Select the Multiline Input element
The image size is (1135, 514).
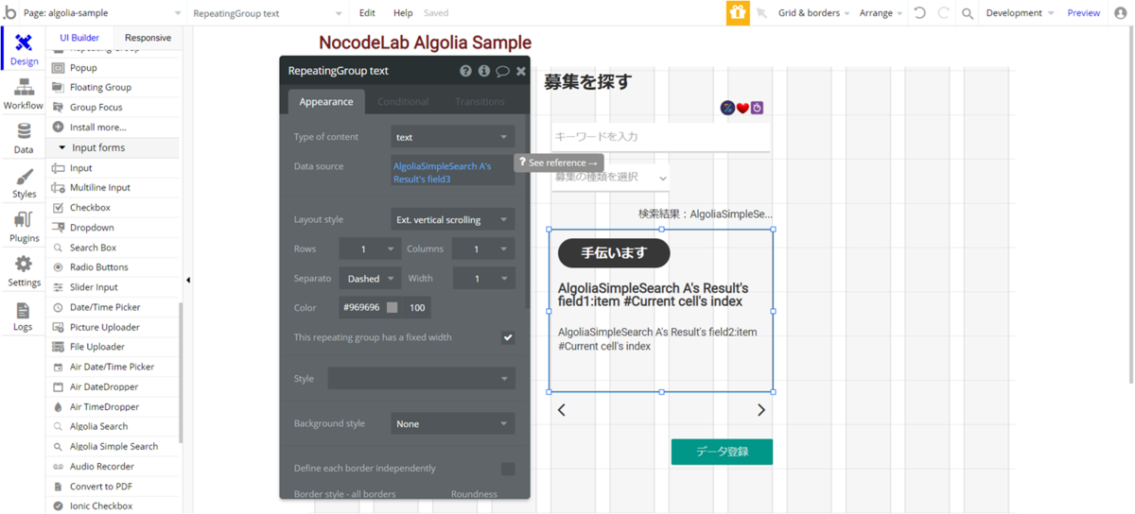(100, 188)
